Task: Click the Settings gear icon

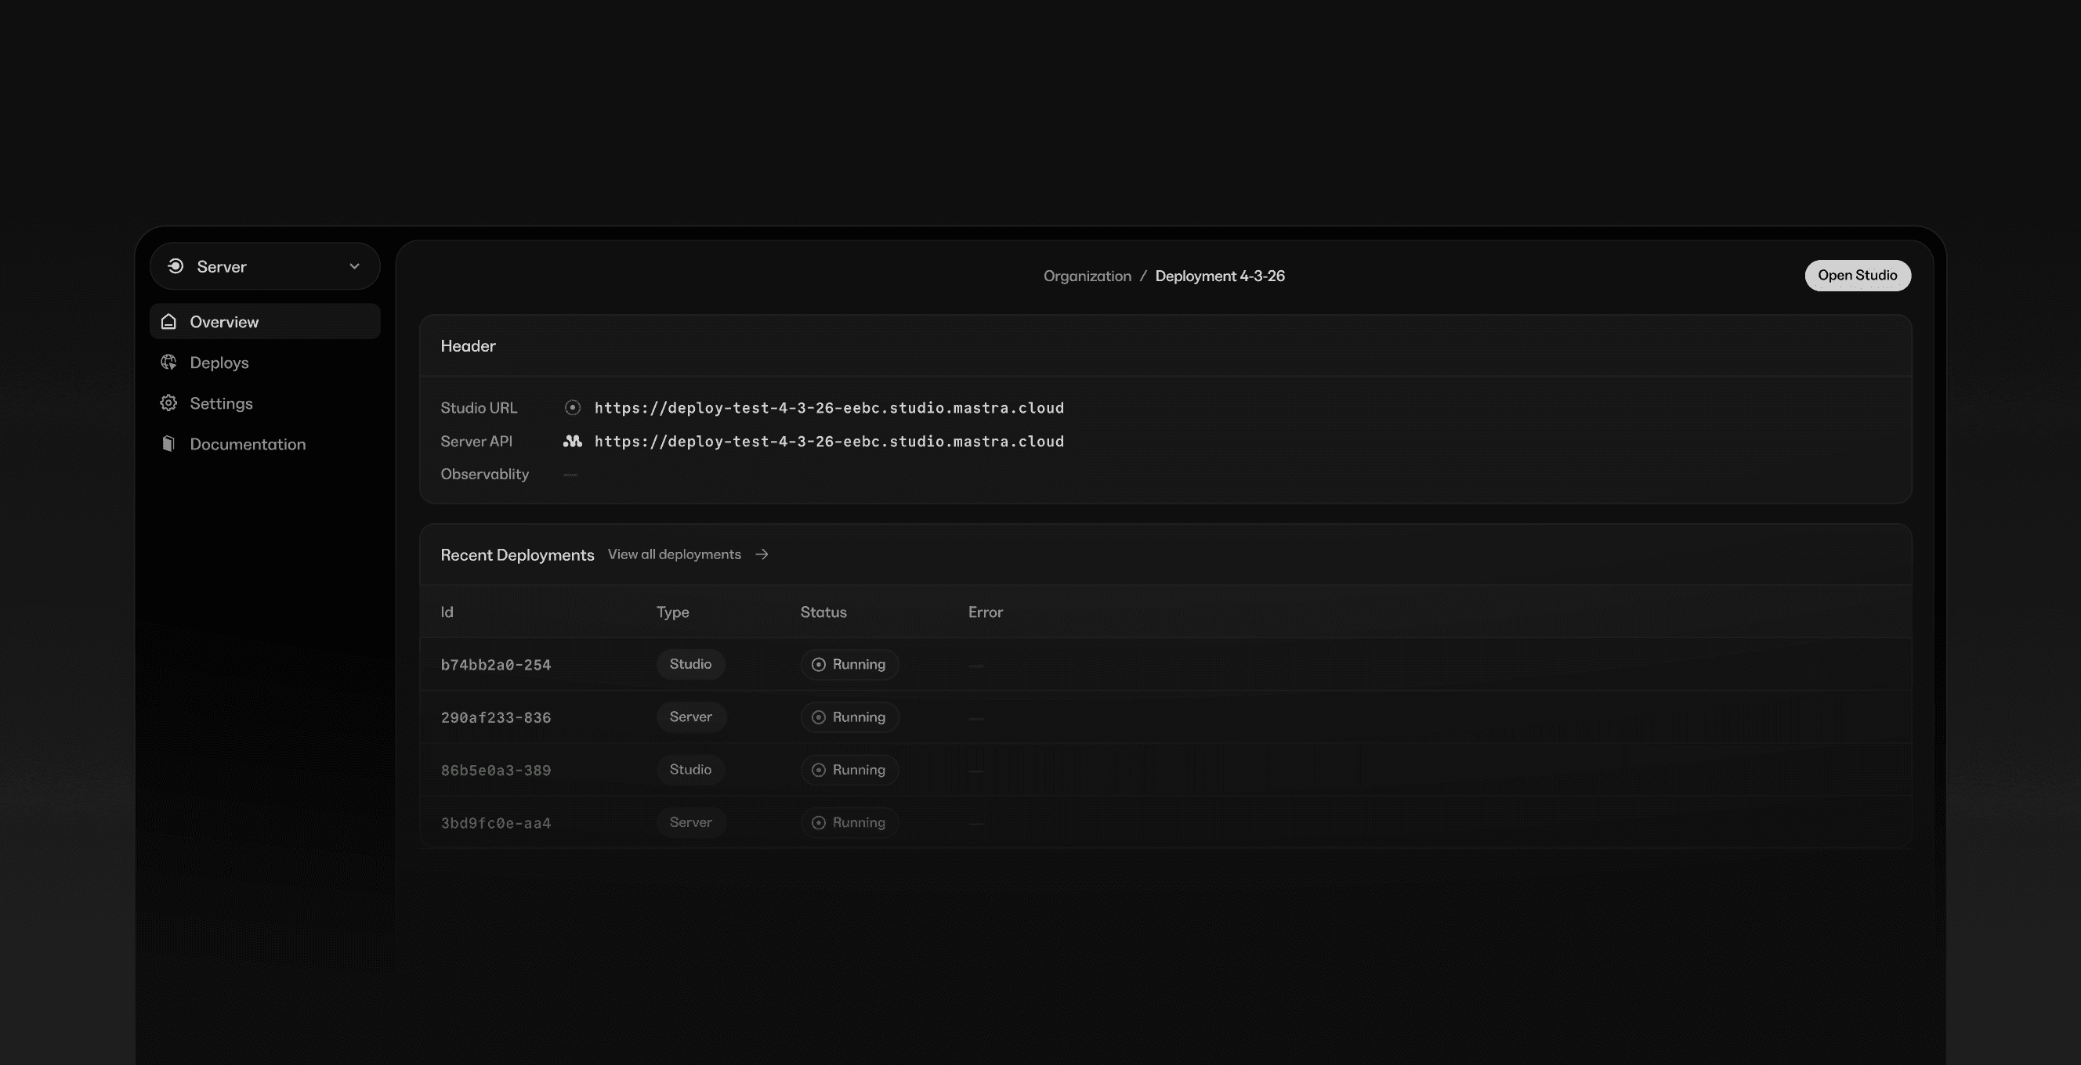Action: [168, 403]
